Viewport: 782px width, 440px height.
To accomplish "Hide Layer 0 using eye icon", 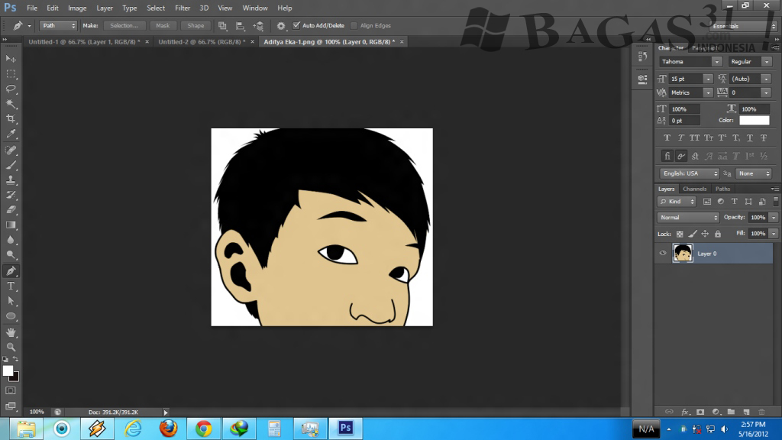I will pos(663,253).
